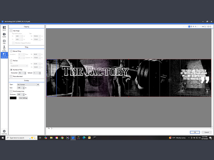Click the mirror flip icon
This screenshot has height=160, width=214.
pos(203,26)
